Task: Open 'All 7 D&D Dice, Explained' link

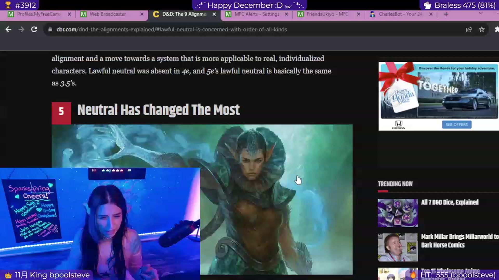Action: point(450,202)
